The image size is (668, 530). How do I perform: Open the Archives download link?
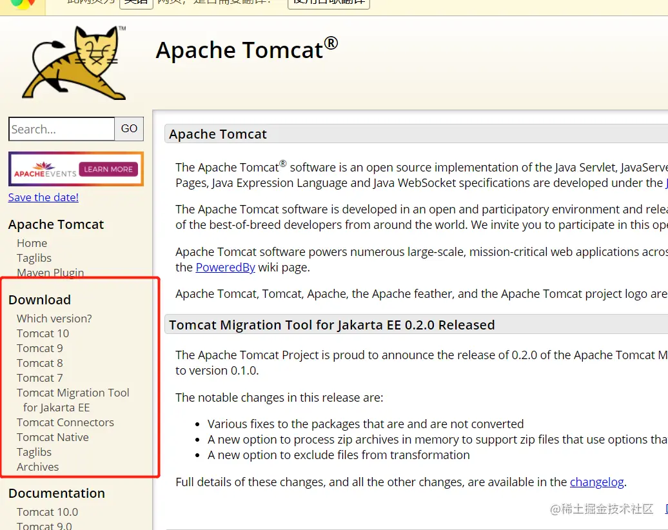(37, 467)
